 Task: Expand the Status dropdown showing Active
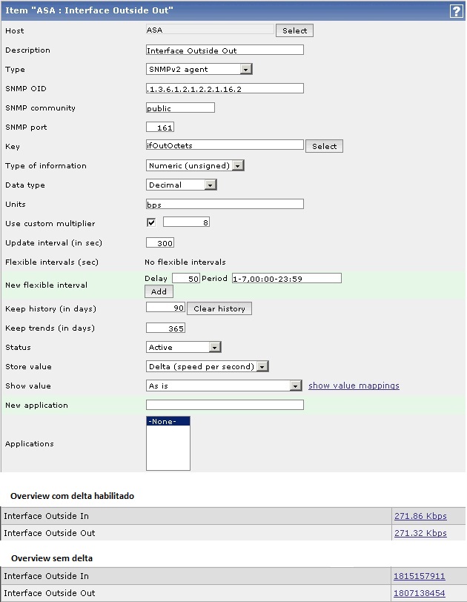(x=183, y=347)
